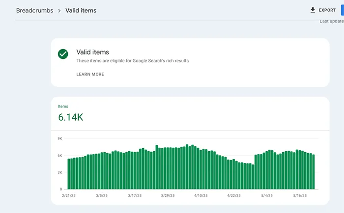The height and width of the screenshot is (213, 344).
Task: Open the LEARN MORE link
Action: pos(90,74)
